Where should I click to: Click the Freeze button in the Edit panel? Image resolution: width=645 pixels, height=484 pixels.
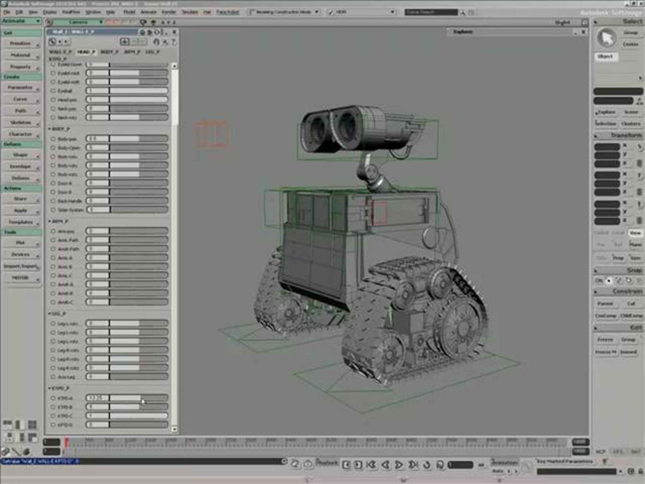coord(605,340)
